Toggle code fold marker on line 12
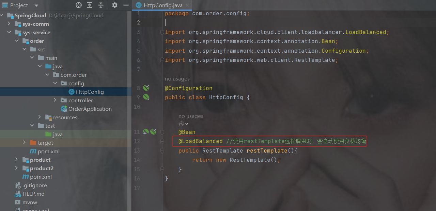Screen dimensions: 436x211 [x=162, y=141]
